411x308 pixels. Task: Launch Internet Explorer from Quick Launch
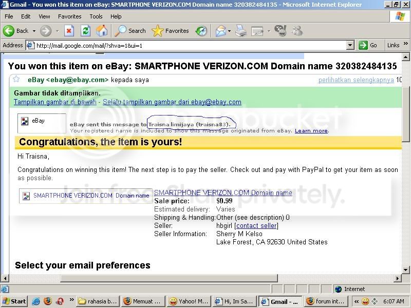coord(36,301)
